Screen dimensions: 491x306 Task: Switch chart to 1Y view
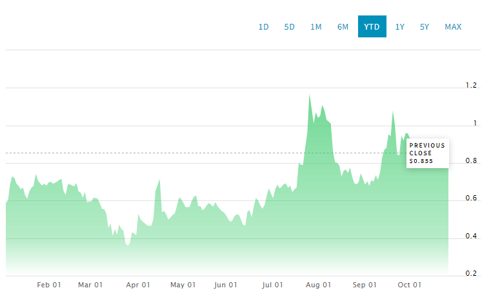point(400,26)
